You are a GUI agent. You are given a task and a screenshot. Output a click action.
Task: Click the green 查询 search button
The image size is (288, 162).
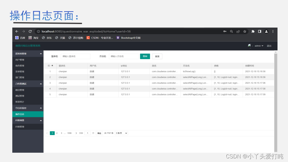pyautogui.click(x=145, y=56)
